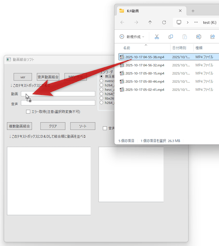Click the Copy icon in Explorer toolbar
219x246 pixels.
tap(171, 37)
